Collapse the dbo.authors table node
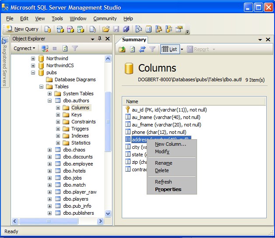This screenshot has height=238, width=275. point(50,101)
